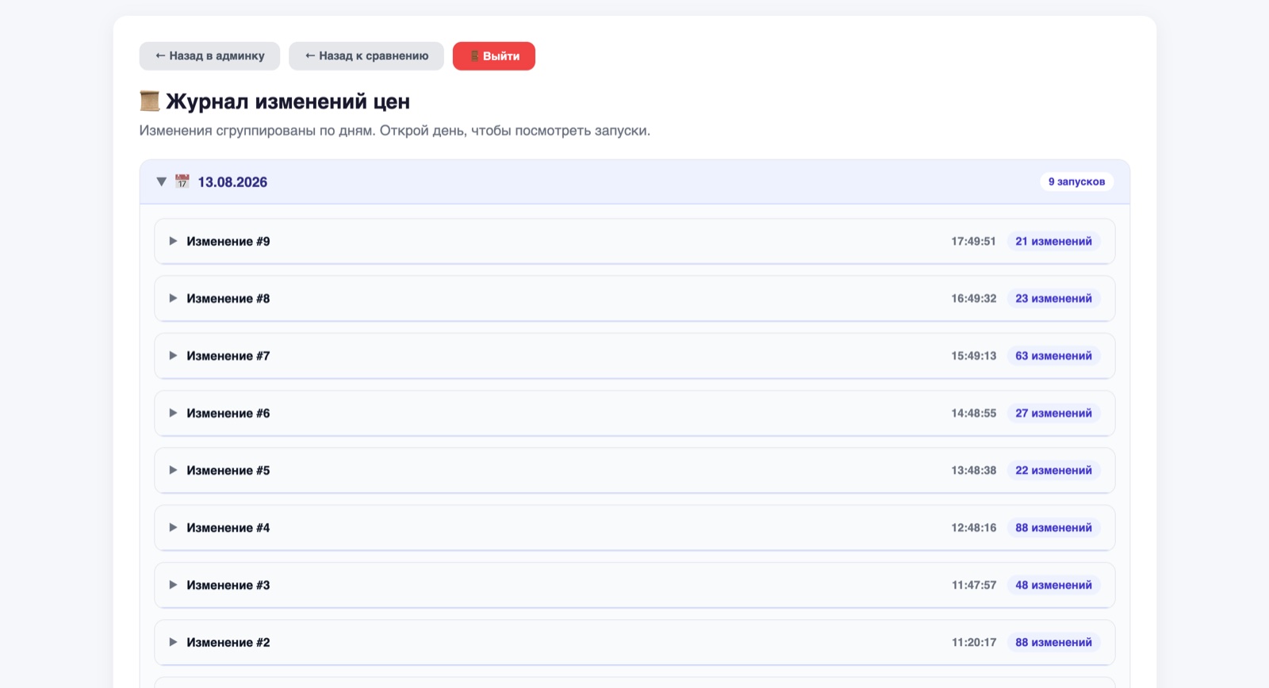Click the timestamp 15:49:13

pos(973,356)
